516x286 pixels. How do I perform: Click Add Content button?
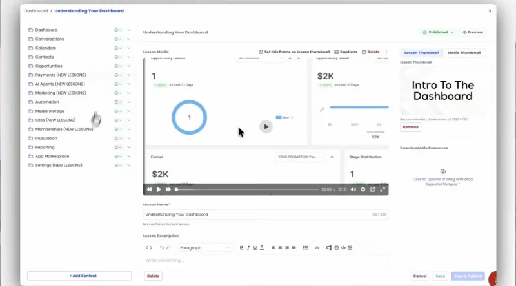pyautogui.click(x=79, y=276)
